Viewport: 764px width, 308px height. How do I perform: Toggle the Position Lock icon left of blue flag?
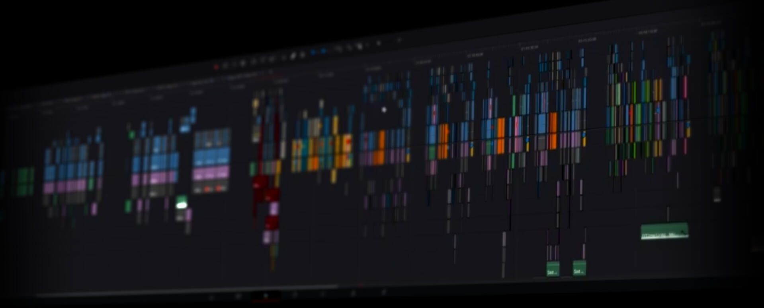pos(303,55)
